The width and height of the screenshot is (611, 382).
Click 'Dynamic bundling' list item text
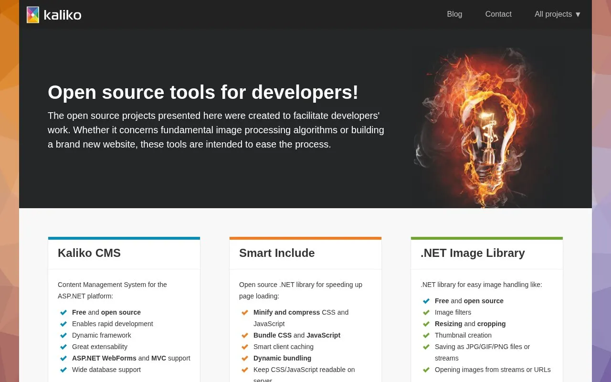[282, 358]
